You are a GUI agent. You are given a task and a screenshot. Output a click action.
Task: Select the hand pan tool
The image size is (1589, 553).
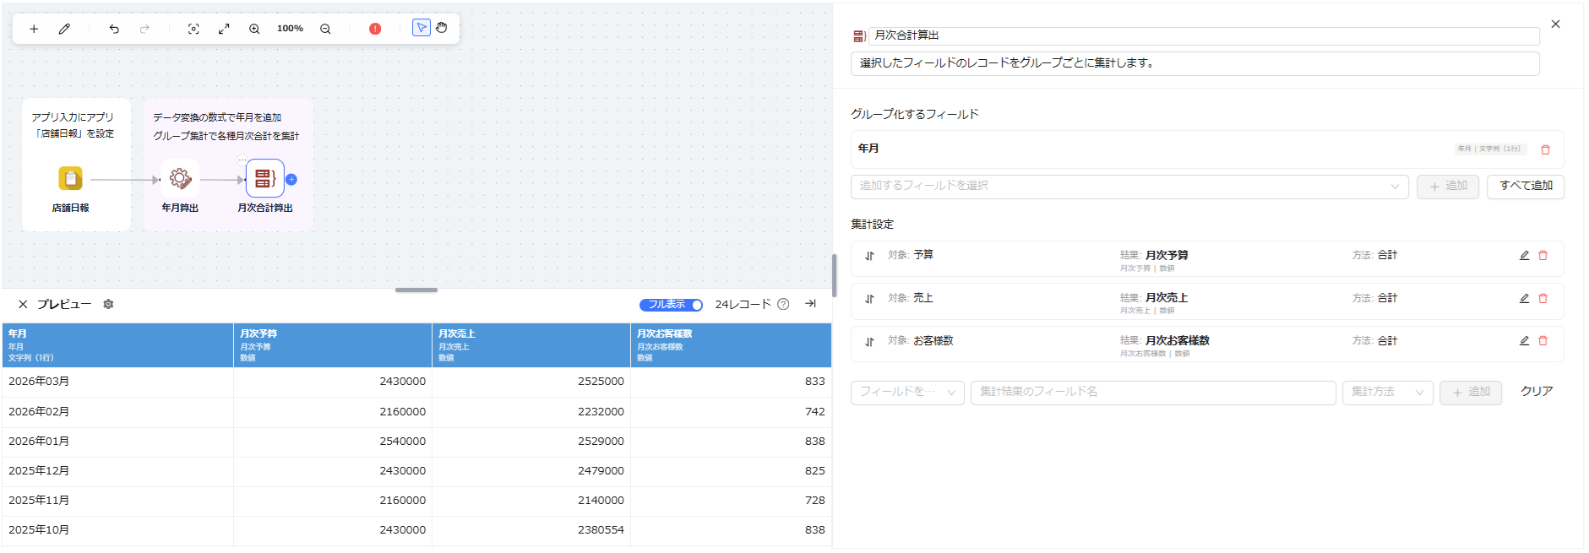(442, 28)
